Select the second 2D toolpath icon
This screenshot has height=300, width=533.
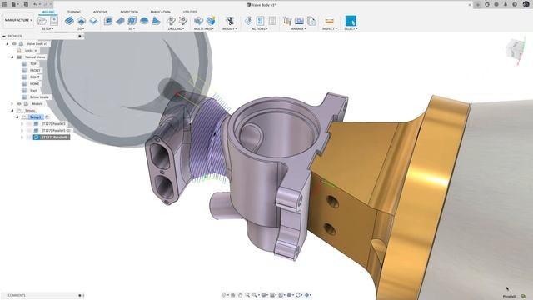coord(82,21)
